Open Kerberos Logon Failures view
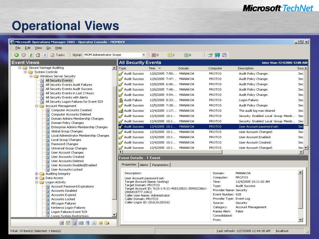This screenshot has height=239, width=319. click(68, 208)
